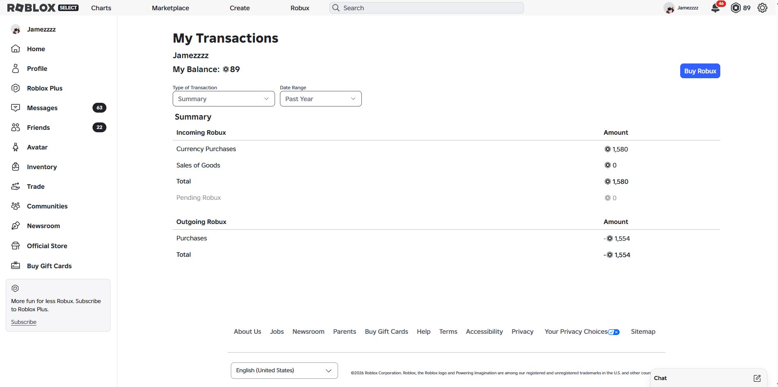
Task: Click the Messages icon in sidebar
Action: [x=16, y=108]
